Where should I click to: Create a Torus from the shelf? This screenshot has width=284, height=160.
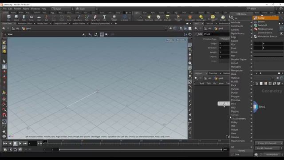click(x=32, y=18)
